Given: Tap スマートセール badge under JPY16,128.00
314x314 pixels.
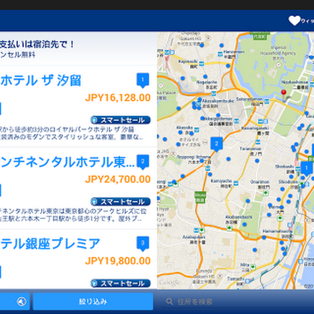Looking at the screenshot, I should point(120,120).
